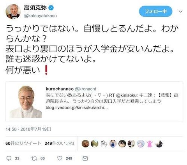Open kurochanneo quoted tweet author

coord(60,89)
